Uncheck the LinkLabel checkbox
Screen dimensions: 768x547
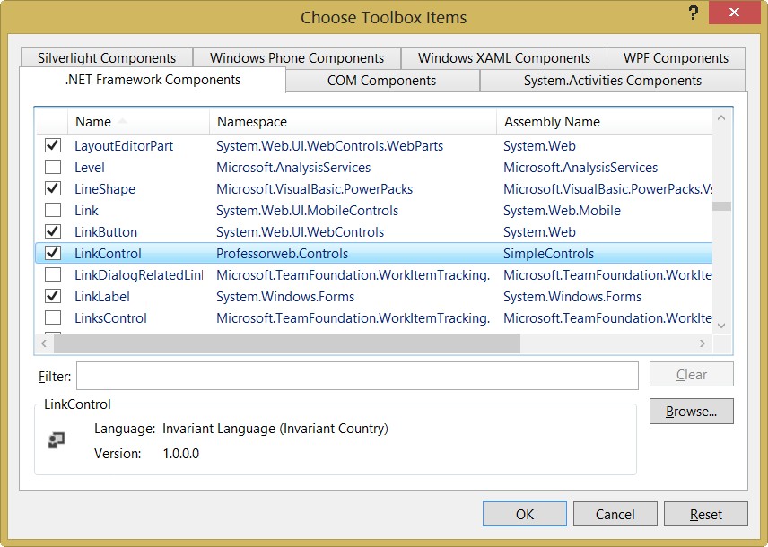point(53,296)
